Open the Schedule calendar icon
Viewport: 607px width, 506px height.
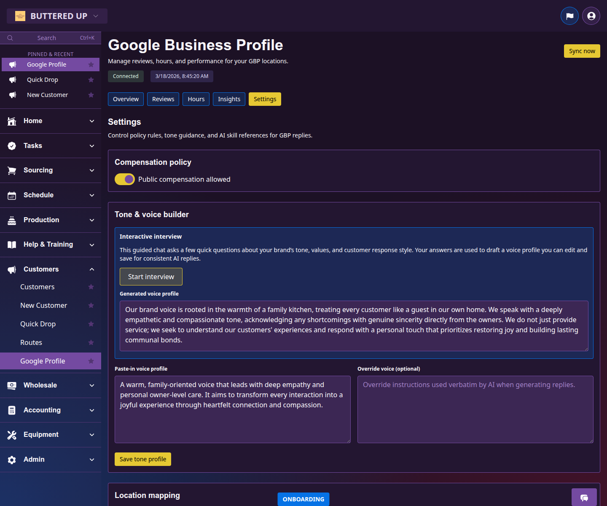click(12, 195)
